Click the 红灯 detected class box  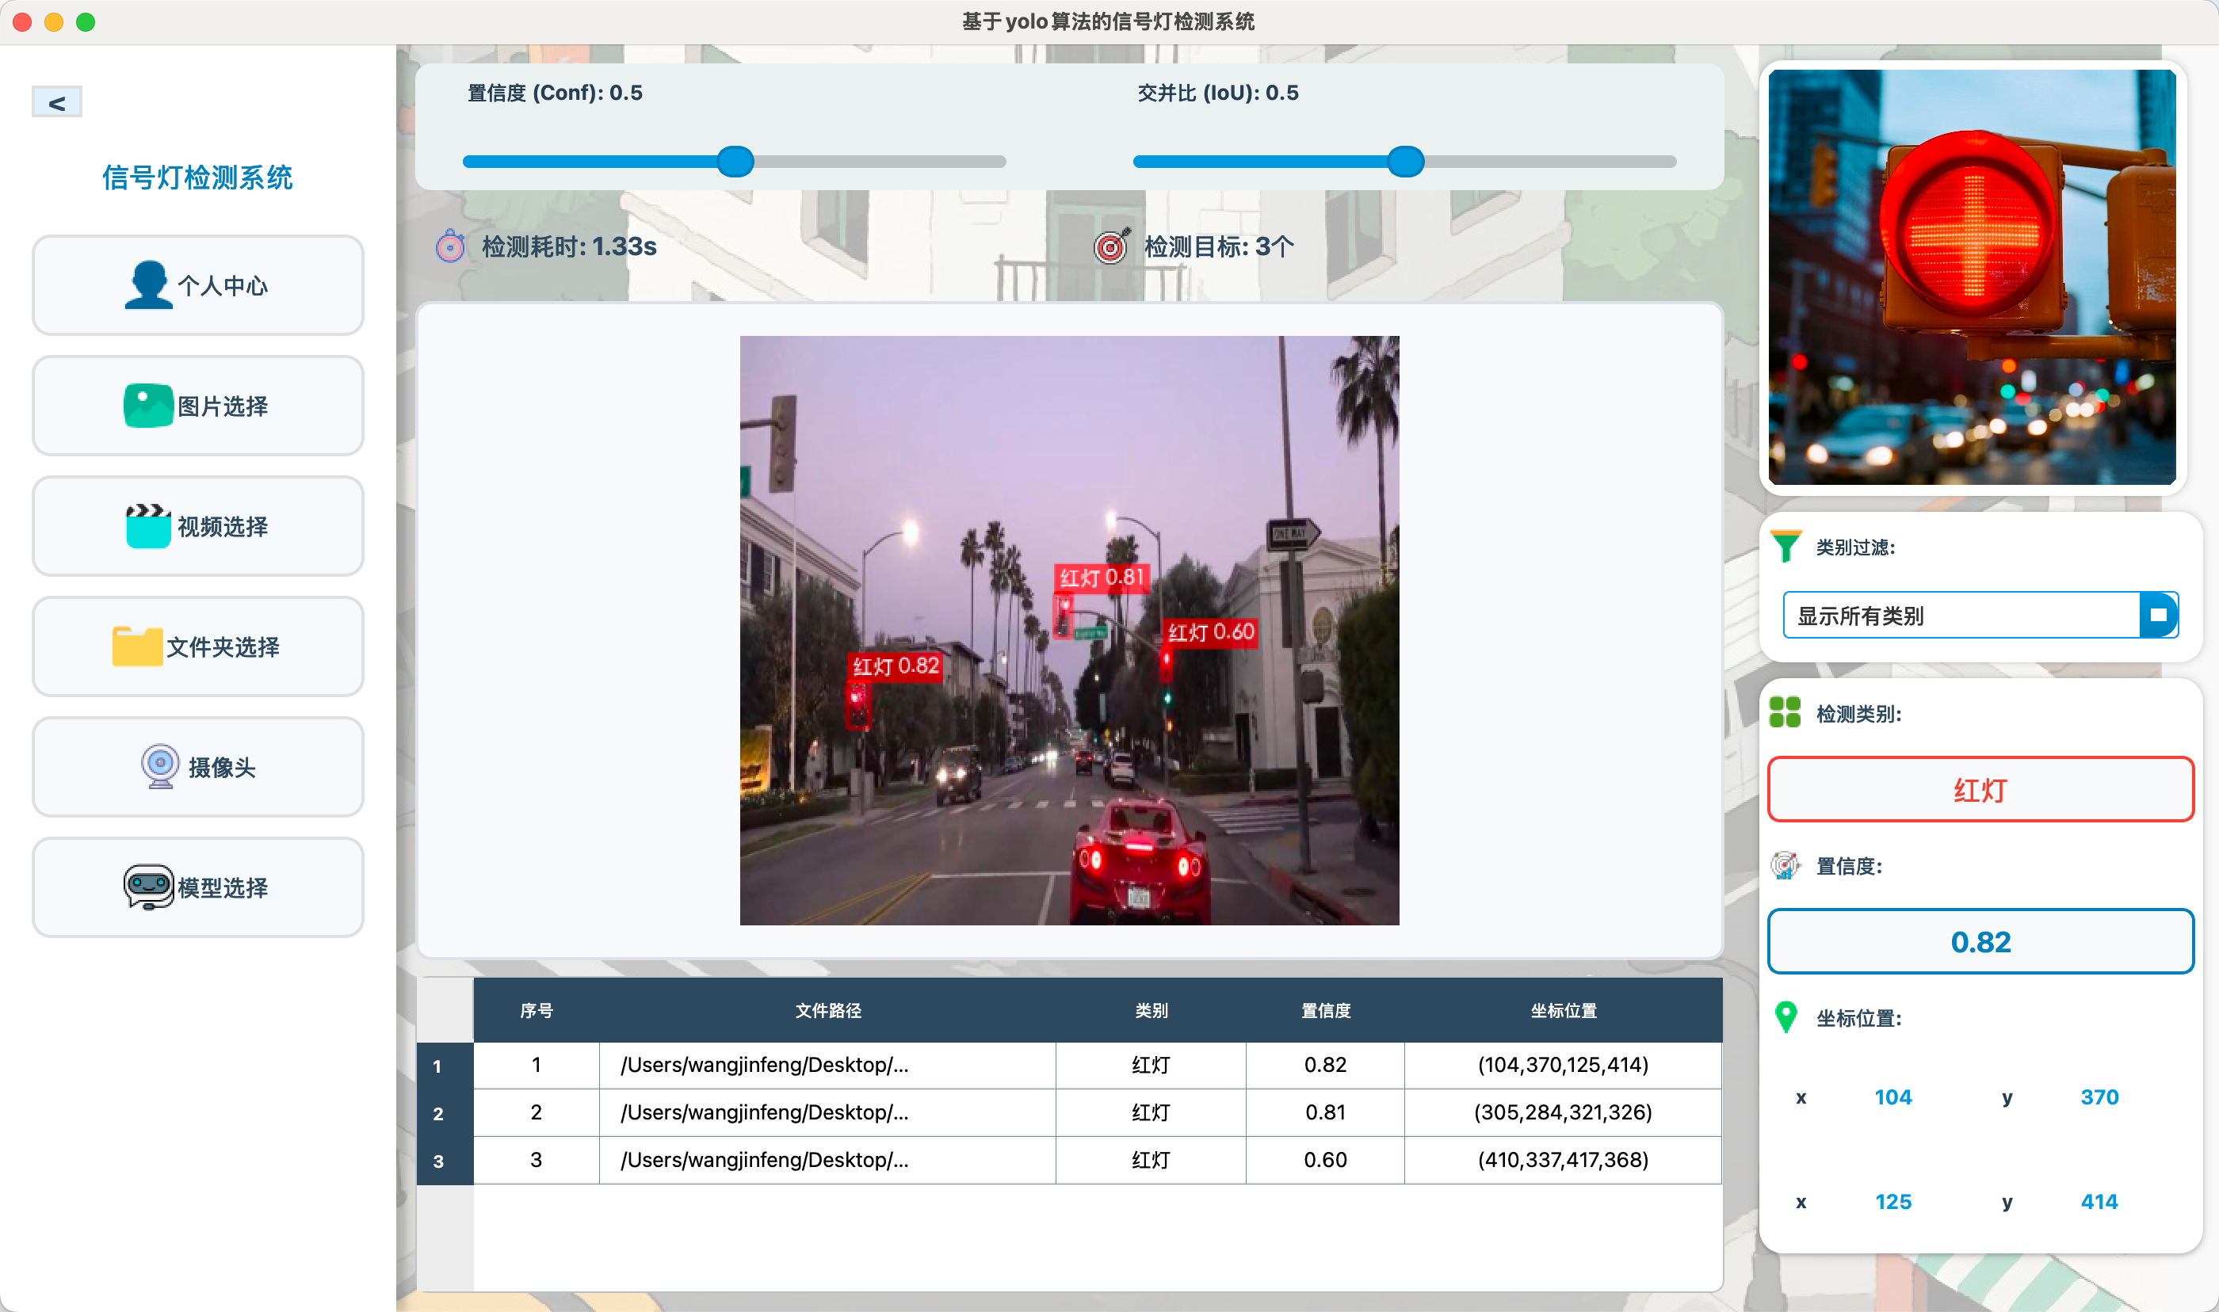click(x=1980, y=790)
